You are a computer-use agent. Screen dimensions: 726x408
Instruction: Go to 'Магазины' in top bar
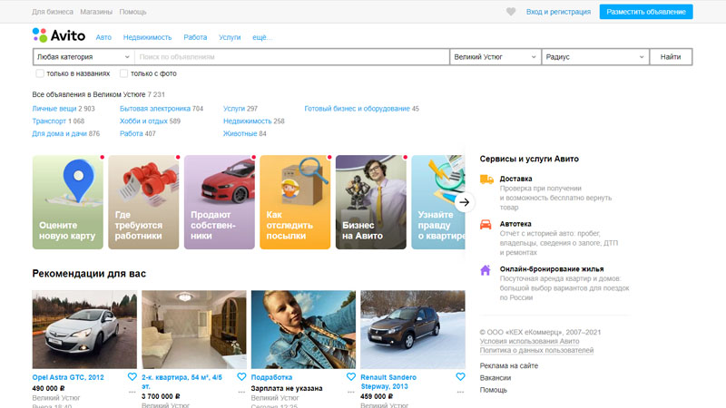coord(96,12)
